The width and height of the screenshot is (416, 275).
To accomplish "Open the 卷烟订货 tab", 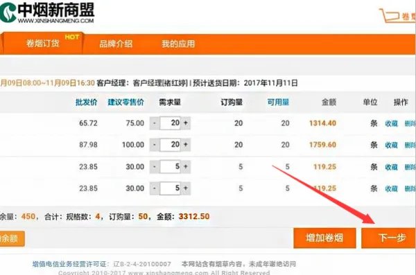I will pyautogui.click(x=42, y=43).
